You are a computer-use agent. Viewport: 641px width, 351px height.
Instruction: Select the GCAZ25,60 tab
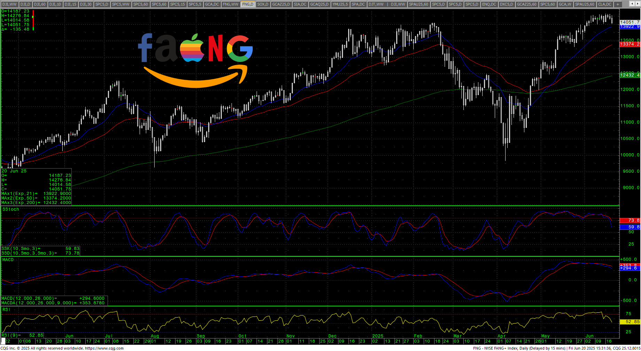527,4
